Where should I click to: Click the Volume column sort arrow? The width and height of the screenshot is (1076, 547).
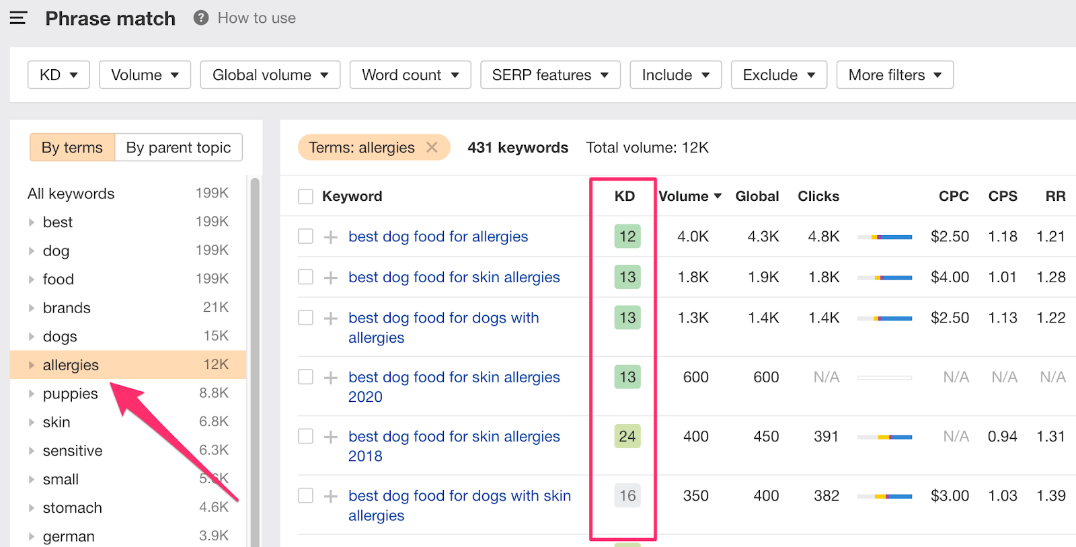pyautogui.click(x=718, y=196)
